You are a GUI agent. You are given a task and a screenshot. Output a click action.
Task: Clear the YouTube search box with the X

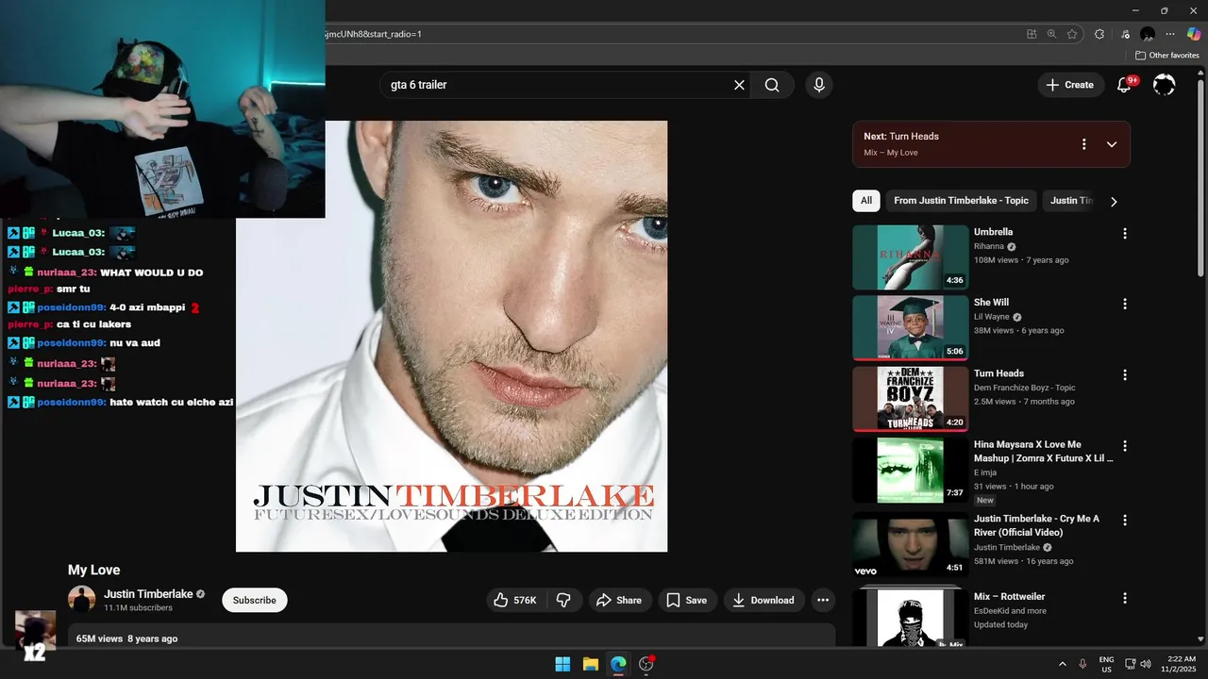click(x=739, y=85)
